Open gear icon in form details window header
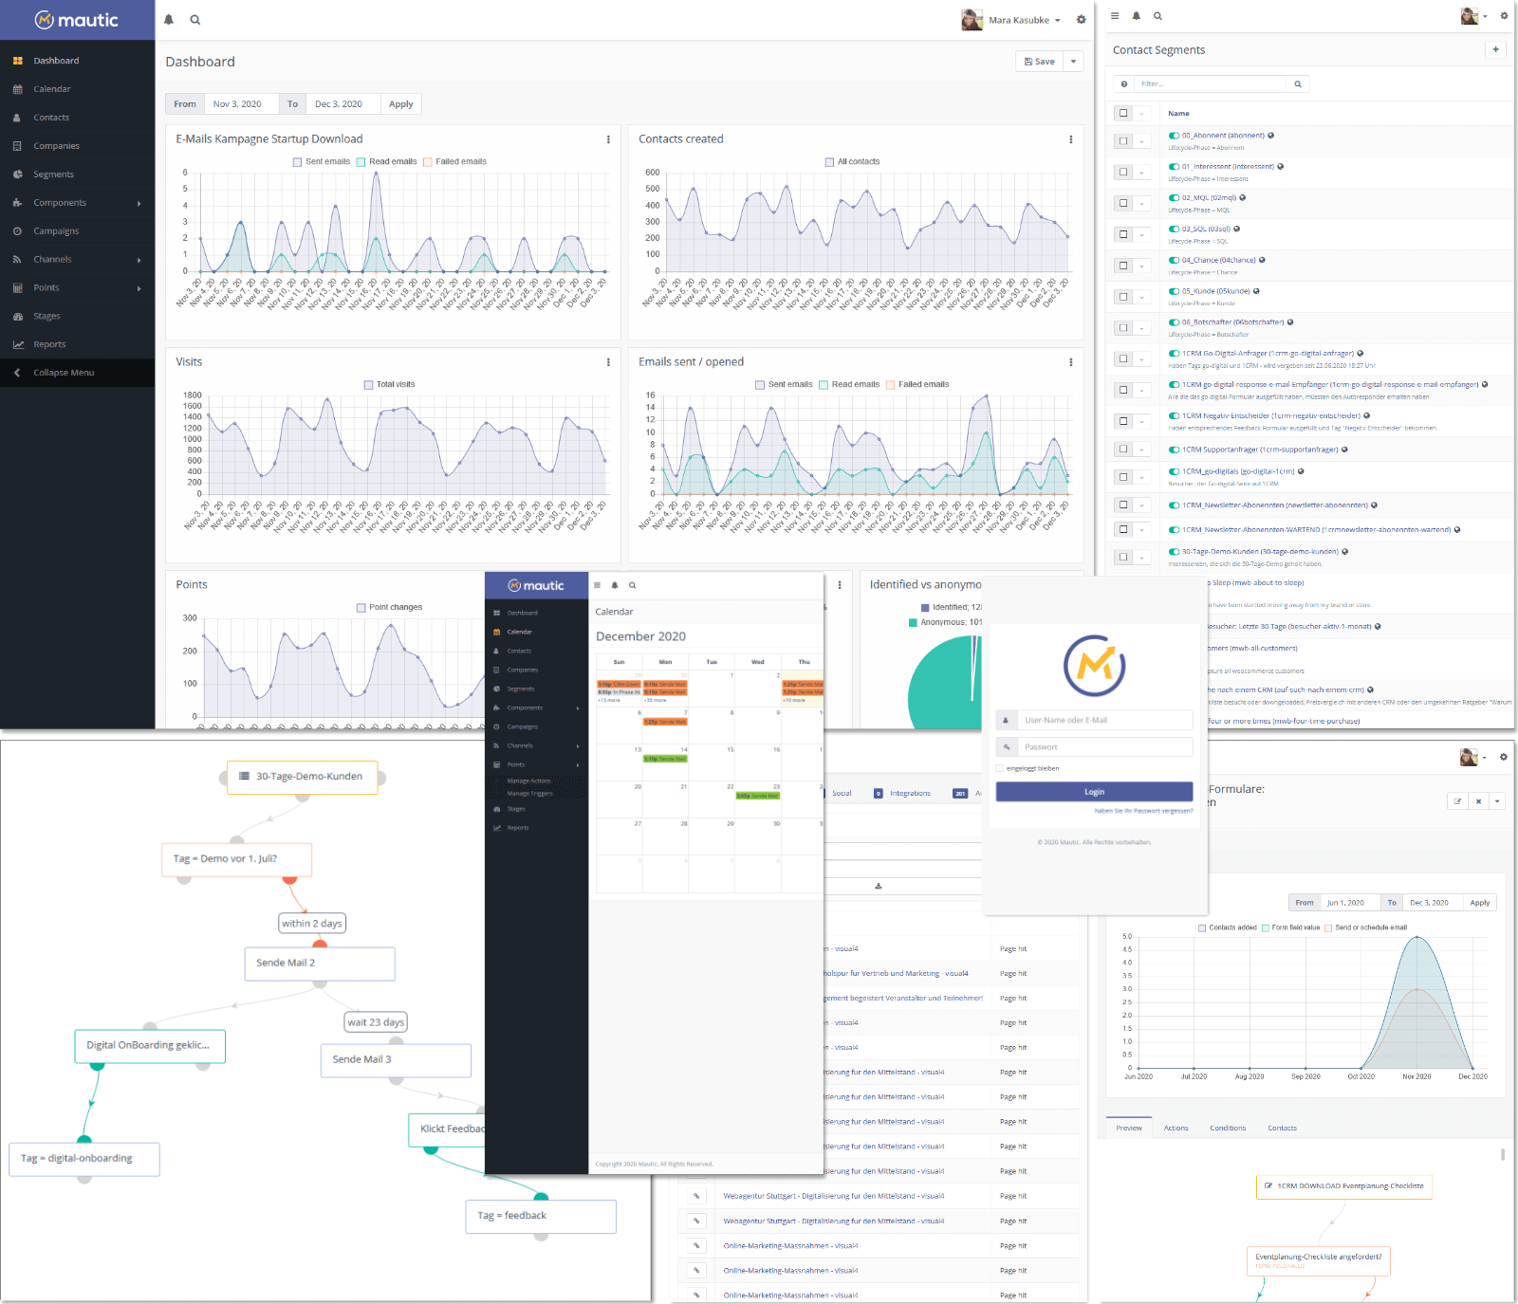This screenshot has width=1518, height=1304. [x=1503, y=757]
